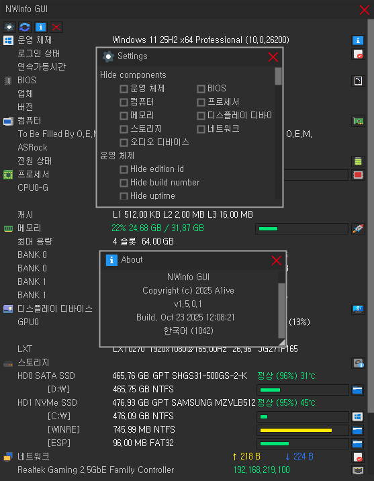Screen dimensions: 374x481
Task: Check the 스토리지 hide checkbox in Settings
Action: pos(124,129)
